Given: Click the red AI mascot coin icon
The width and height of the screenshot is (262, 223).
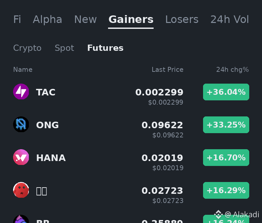Looking at the screenshot, I should tap(21, 190).
